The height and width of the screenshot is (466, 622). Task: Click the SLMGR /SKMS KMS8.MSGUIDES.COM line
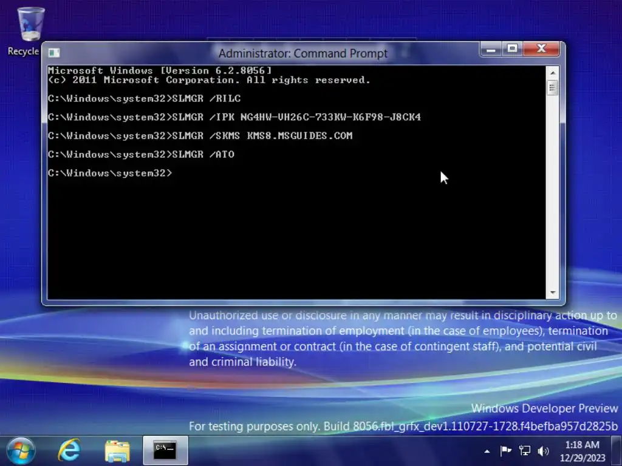click(x=200, y=136)
